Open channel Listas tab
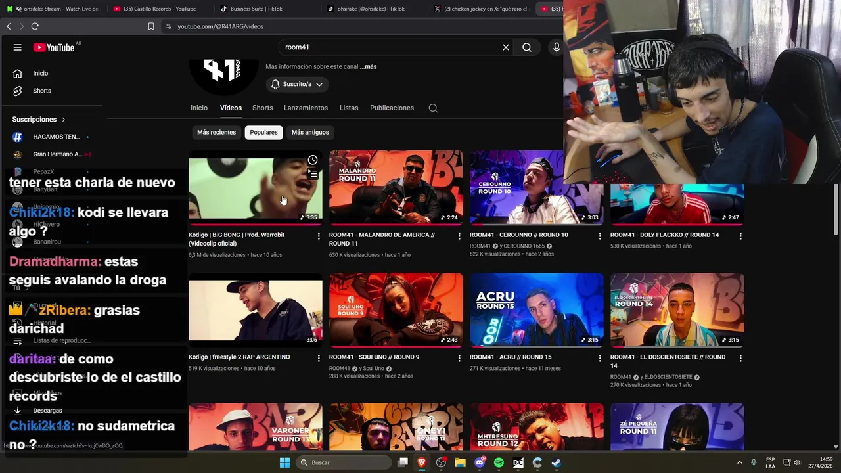Screen dimensions: 841x473 point(349,108)
